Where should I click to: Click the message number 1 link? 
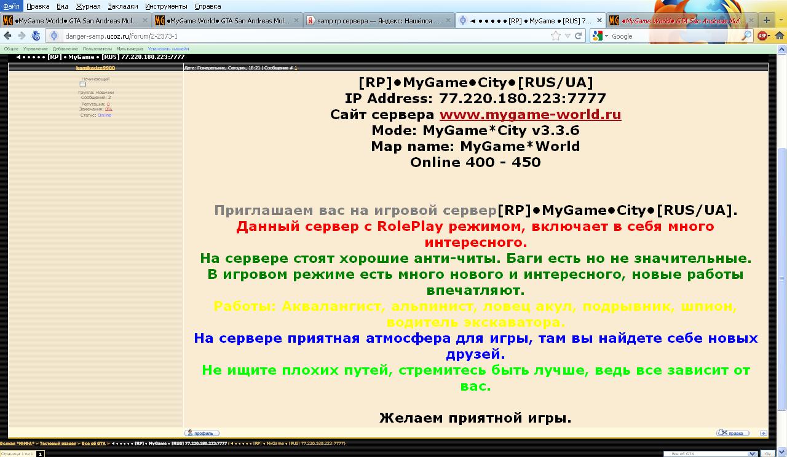click(296, 68)
